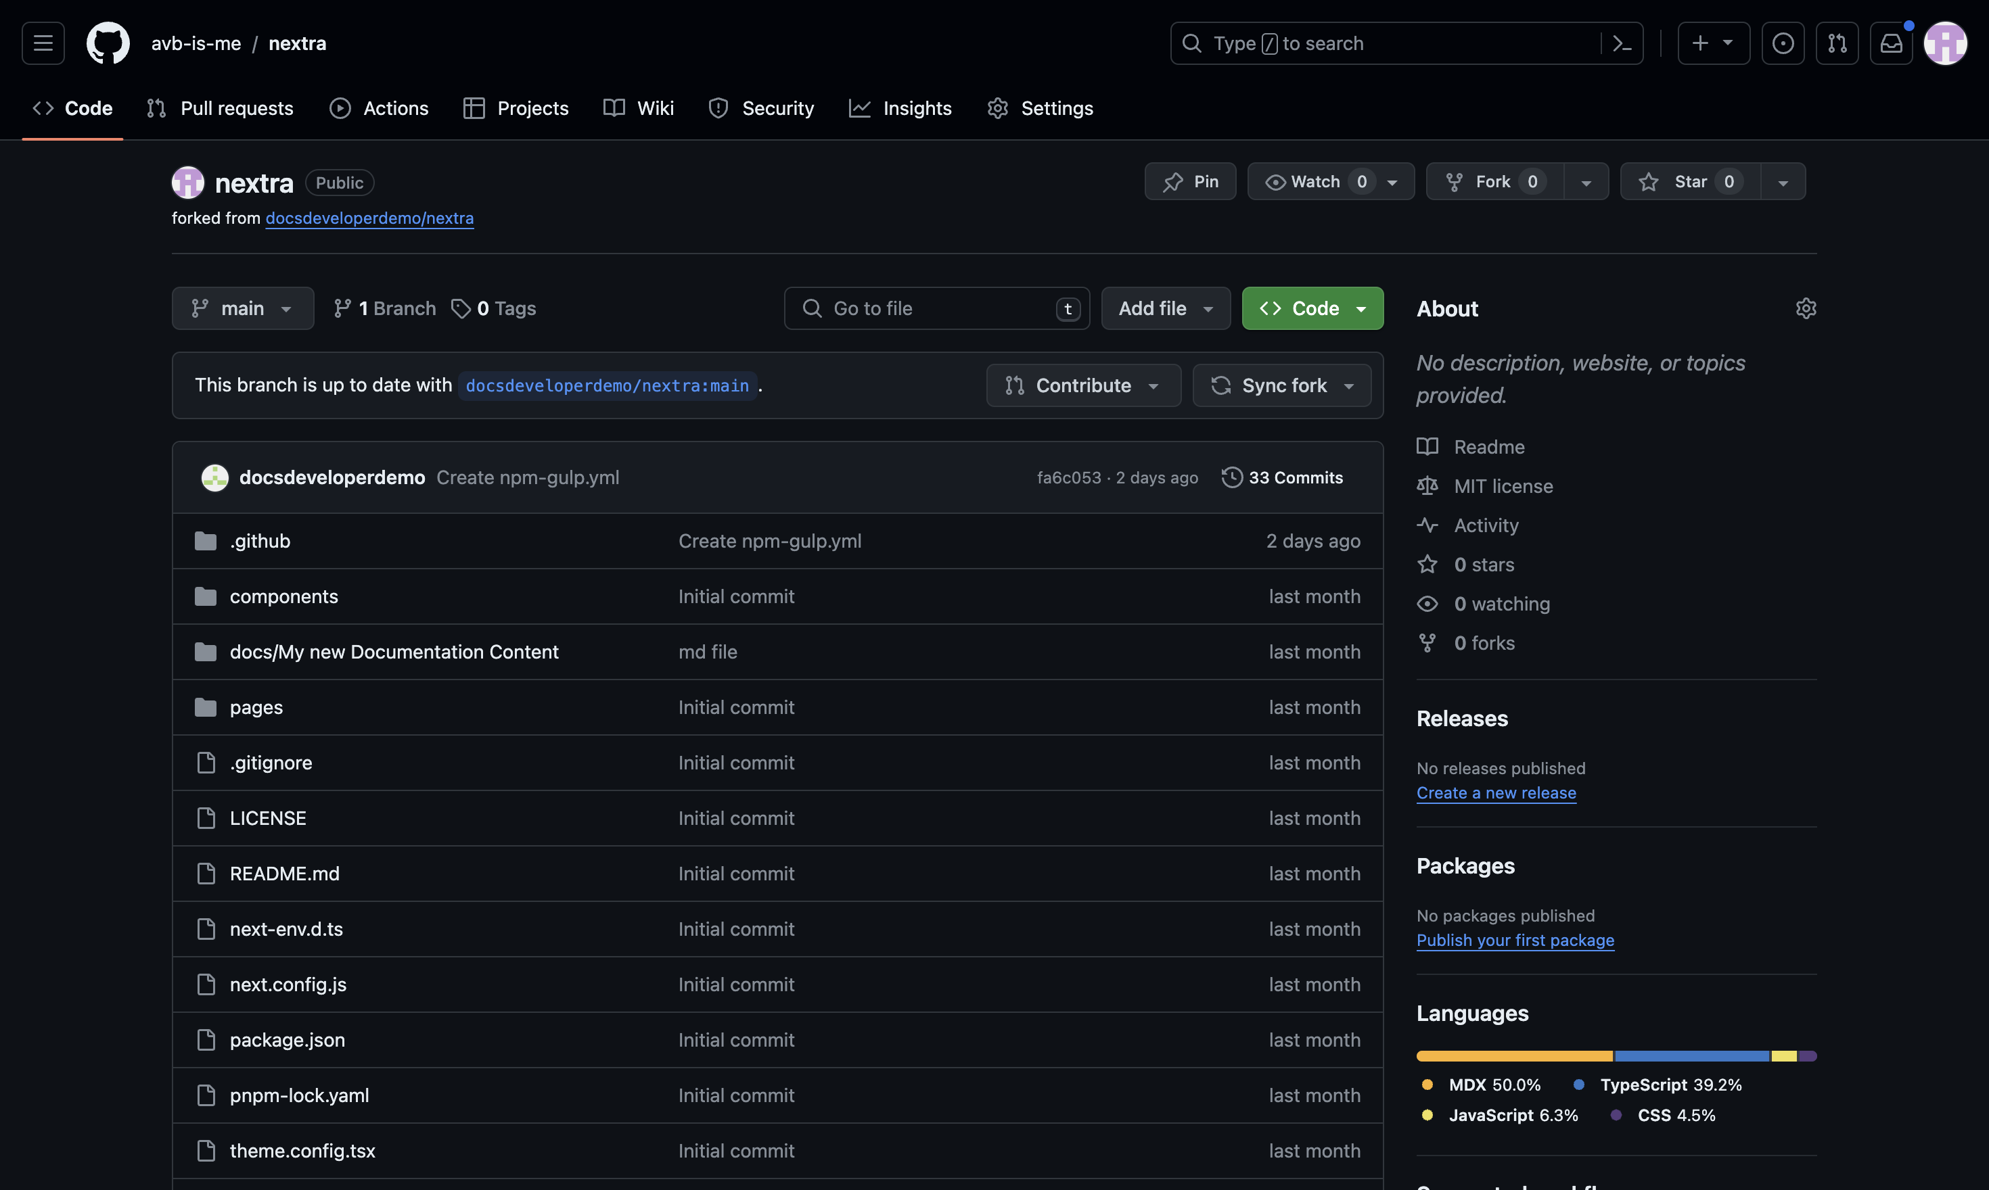
Task: Switch to the Insights tab
Action: coord(900,108)
